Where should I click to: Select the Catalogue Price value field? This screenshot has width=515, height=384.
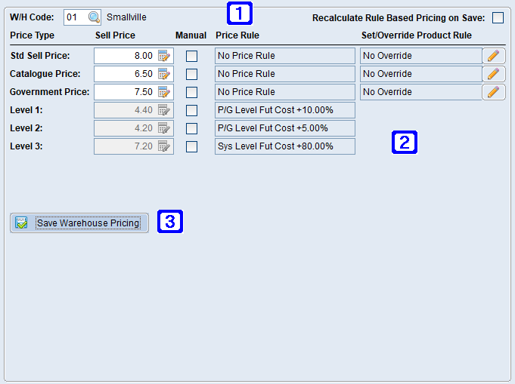[x=125, y=74]
